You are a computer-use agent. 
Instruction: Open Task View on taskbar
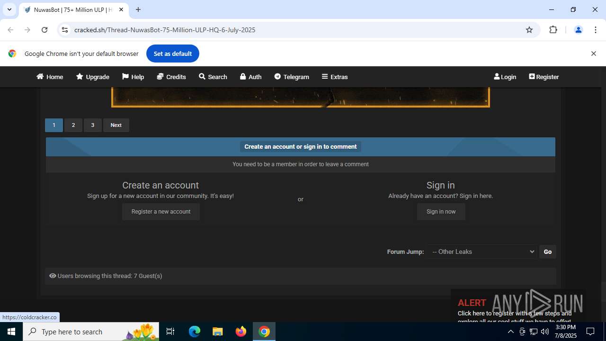pos(170,332)
